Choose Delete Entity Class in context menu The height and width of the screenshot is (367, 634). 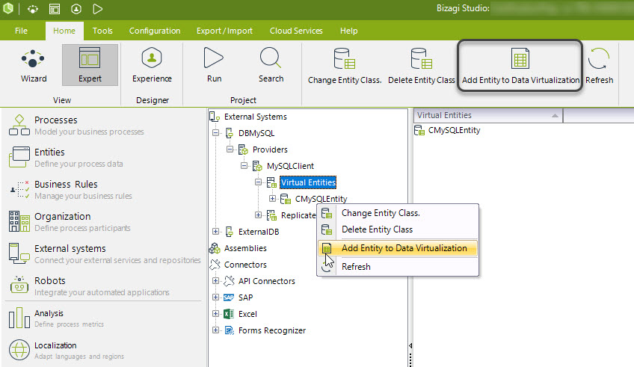coord(398,229)
